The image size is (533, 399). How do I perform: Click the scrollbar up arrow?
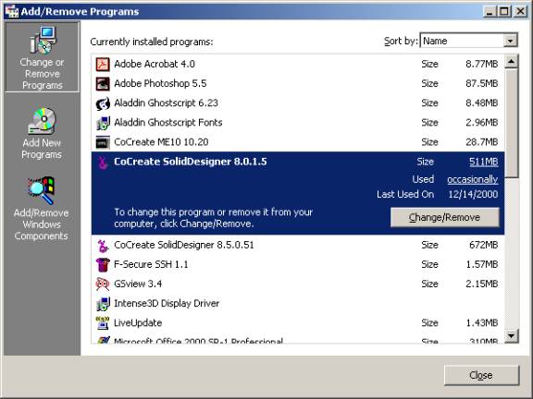pyautogui.click(x=511, y=62)
